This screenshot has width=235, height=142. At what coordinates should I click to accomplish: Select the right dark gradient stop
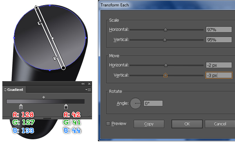click(66, 106)
